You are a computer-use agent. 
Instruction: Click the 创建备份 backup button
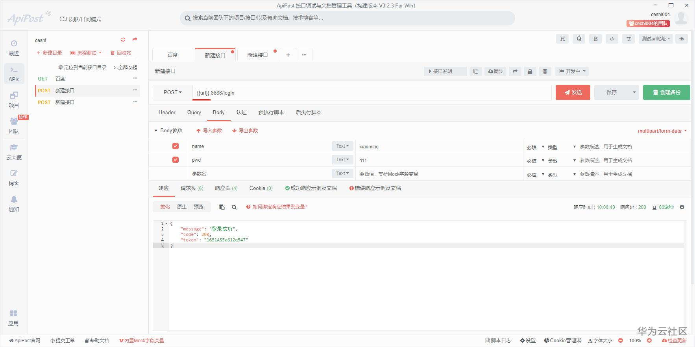[667, 93]
